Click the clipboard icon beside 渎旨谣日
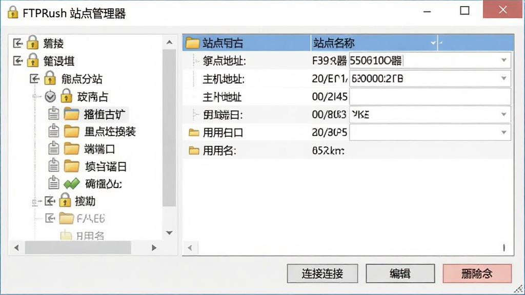The image size is (525, 295). click(53, 166)
